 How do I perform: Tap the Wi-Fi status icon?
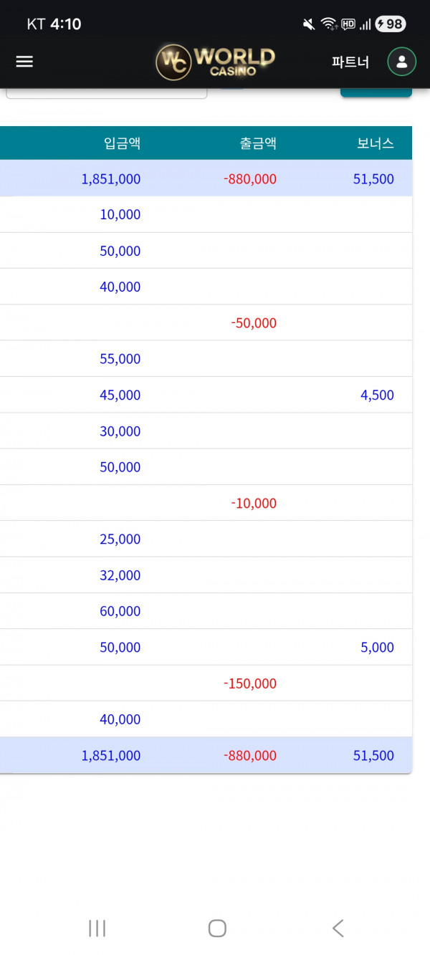point(329,24)
